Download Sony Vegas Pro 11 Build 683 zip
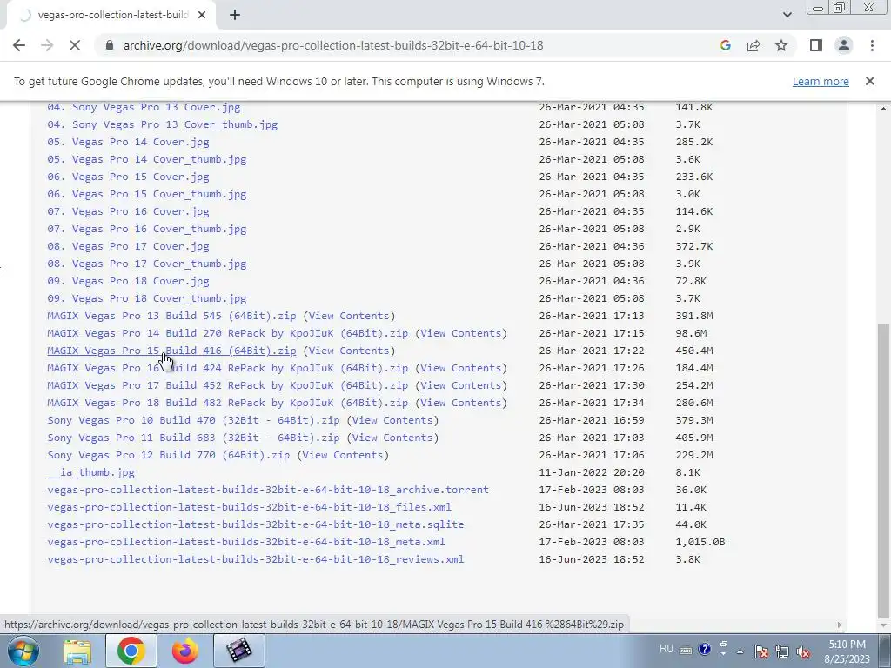The image size is (891, 668). [x=193, y=438]
